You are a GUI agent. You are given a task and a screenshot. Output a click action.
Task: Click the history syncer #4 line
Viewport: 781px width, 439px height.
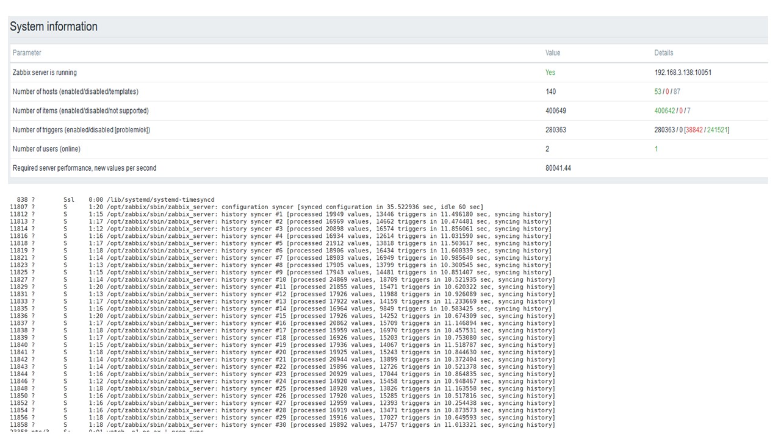pos(281,237)
